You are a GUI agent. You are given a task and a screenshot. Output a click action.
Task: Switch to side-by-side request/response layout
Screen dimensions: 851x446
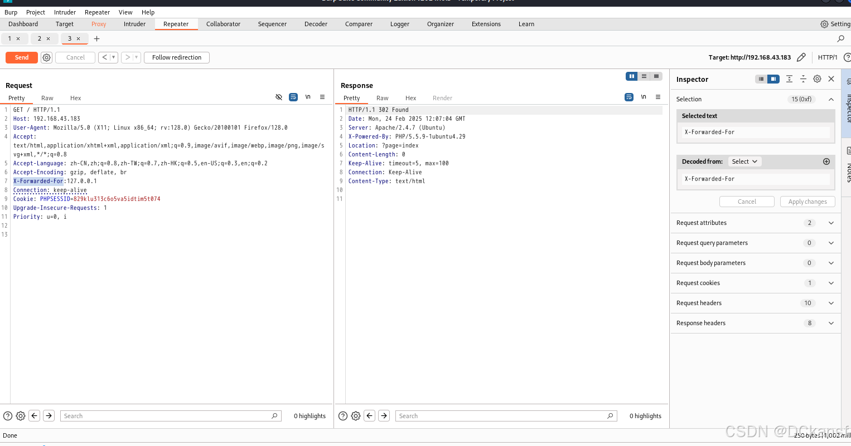[632, 76]
